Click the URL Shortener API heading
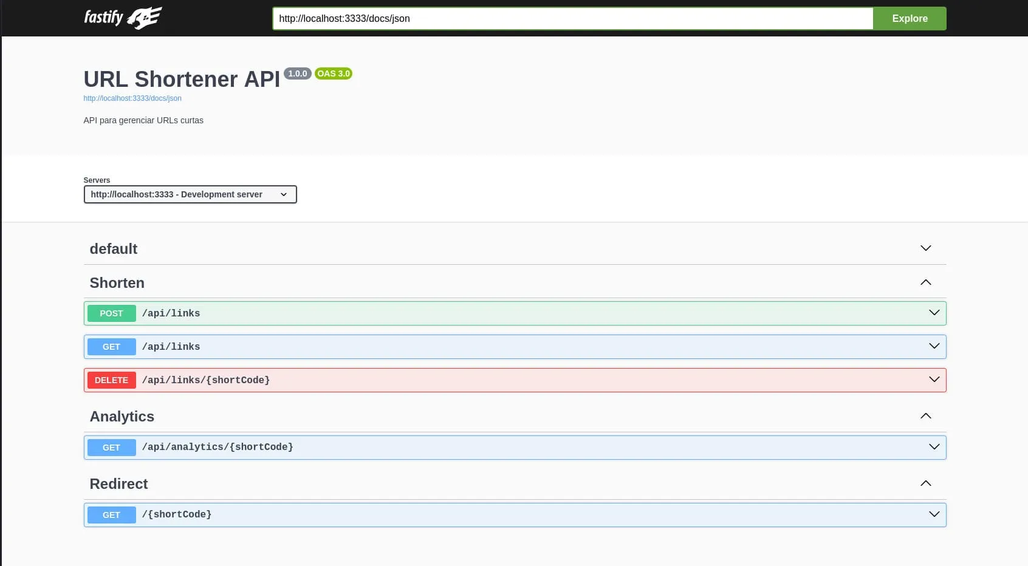 point(181,79)
